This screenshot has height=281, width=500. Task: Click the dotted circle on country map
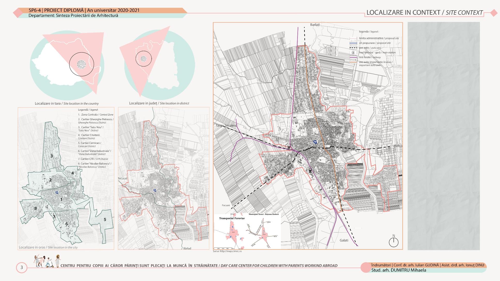point(82,64)
